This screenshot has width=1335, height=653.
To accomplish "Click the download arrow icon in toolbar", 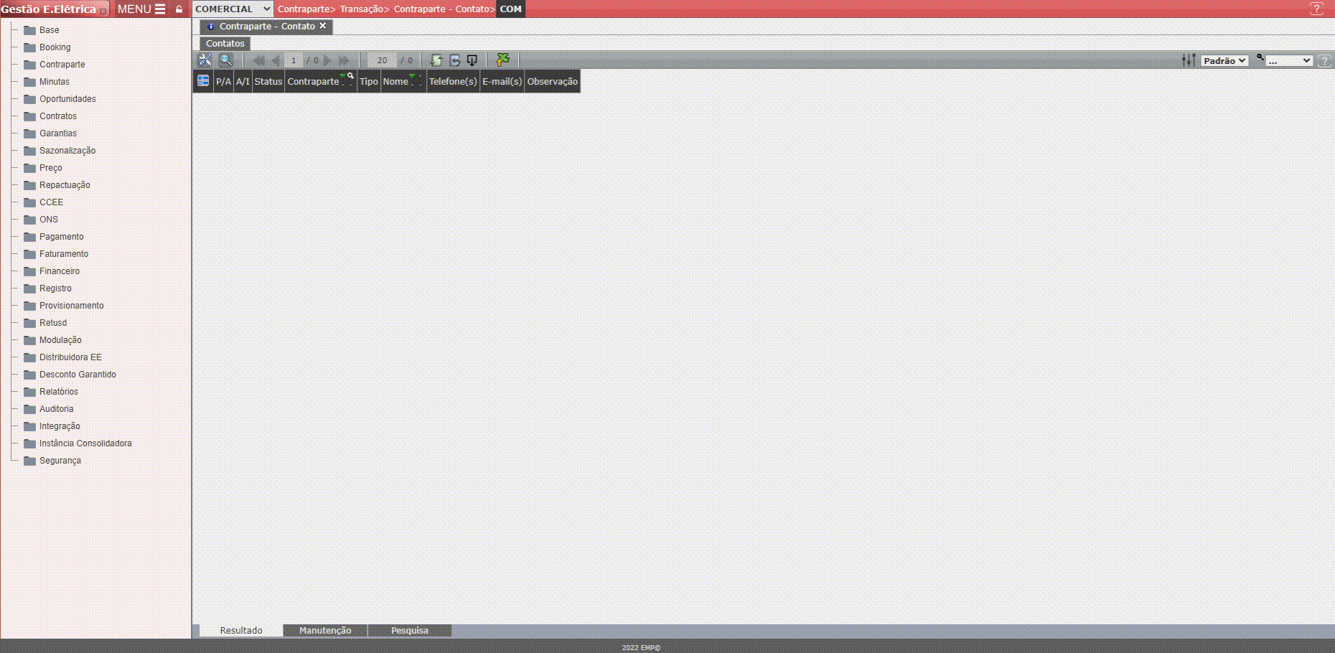I will [x=472, y=60].
